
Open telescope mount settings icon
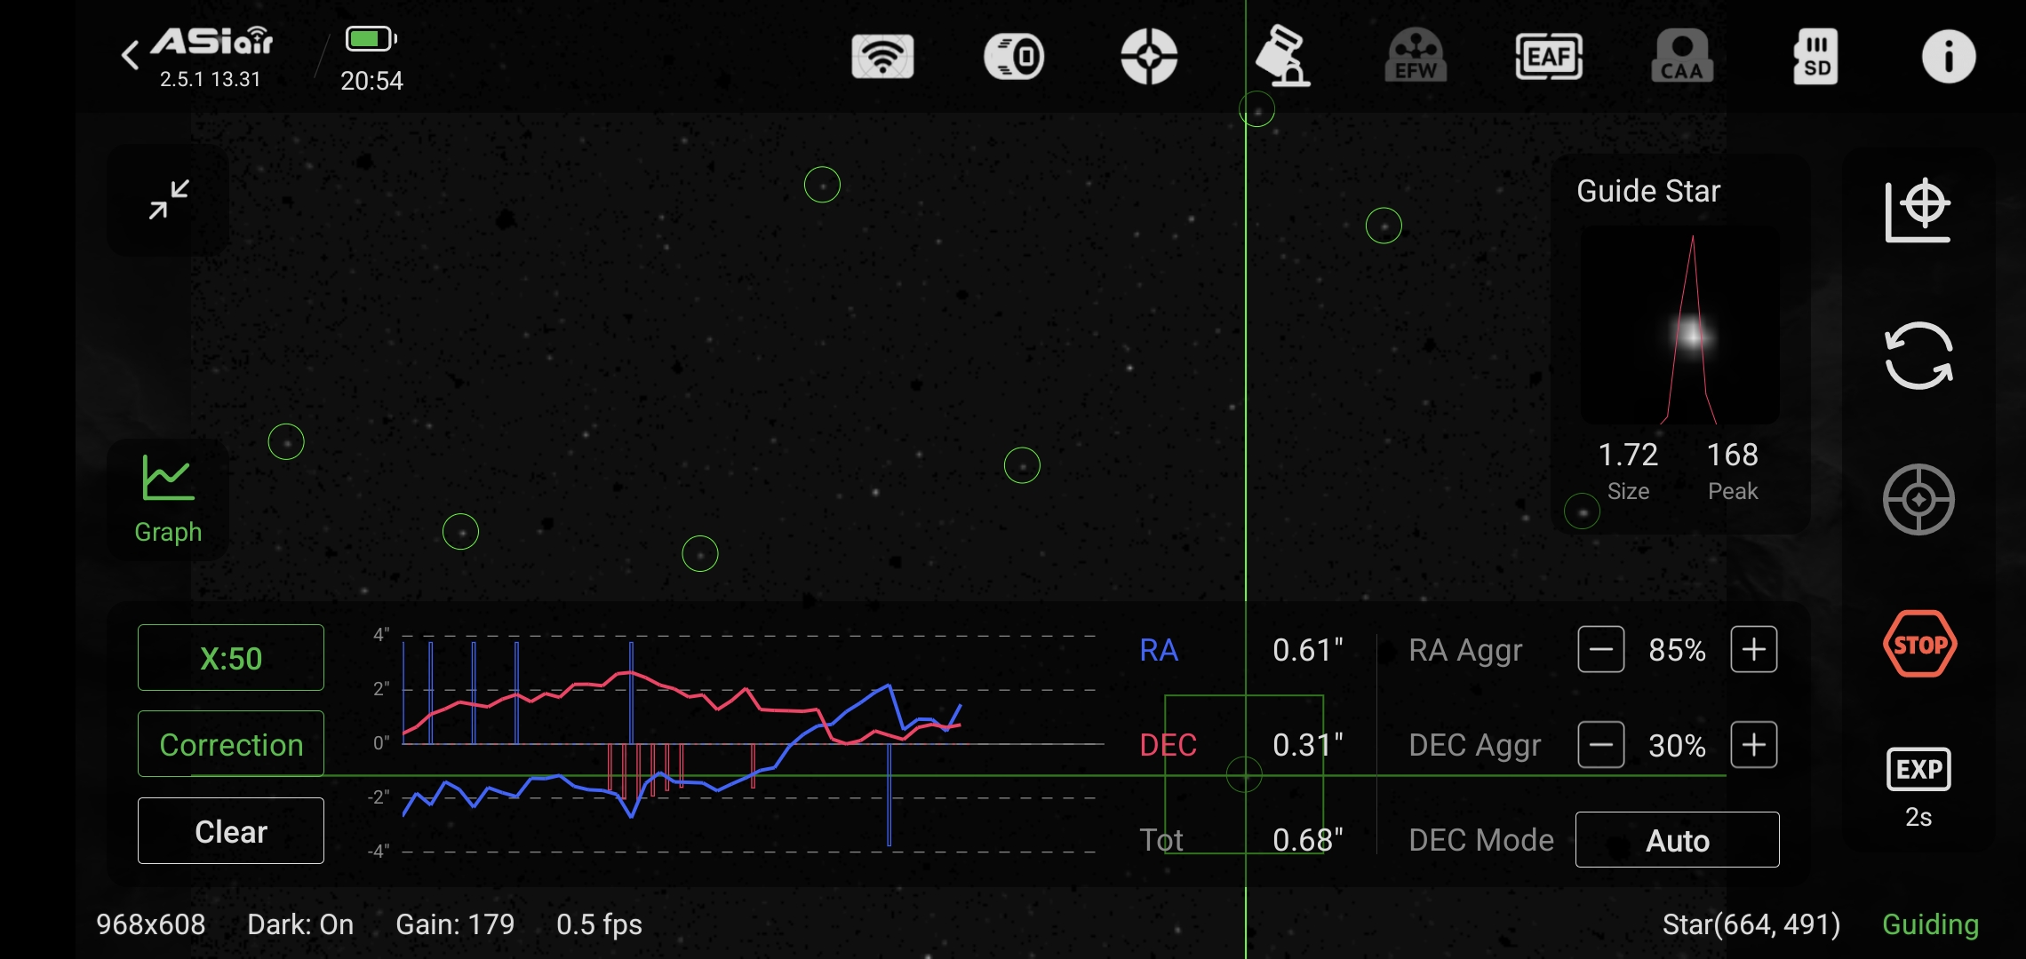click(x=1282, y=58)
